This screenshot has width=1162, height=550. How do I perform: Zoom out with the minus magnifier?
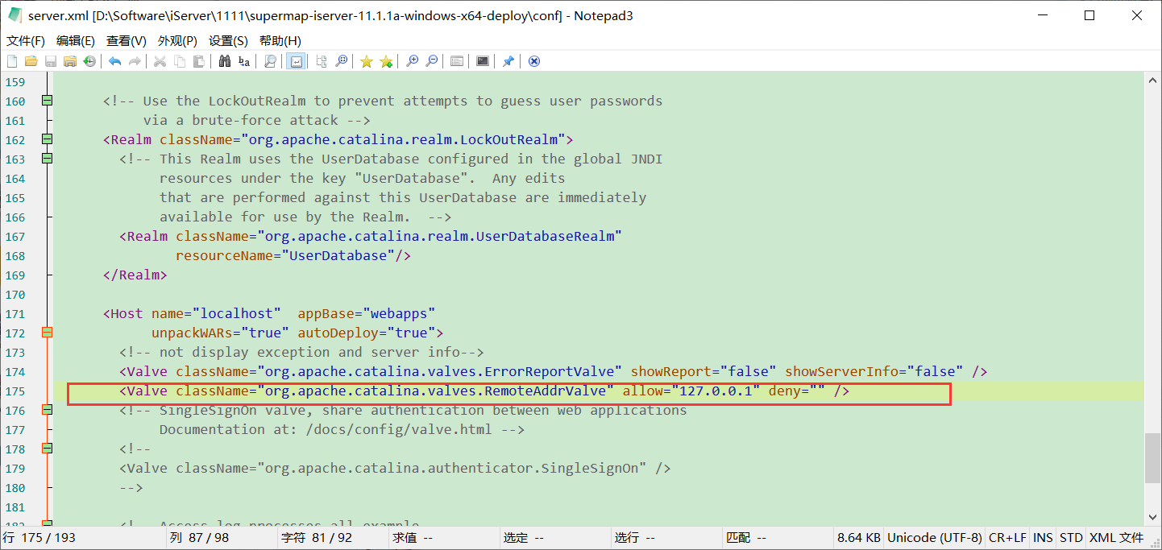431,61
